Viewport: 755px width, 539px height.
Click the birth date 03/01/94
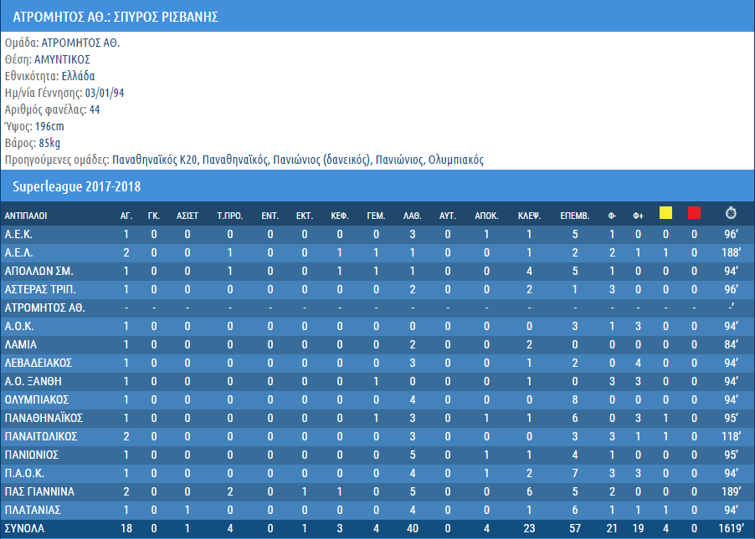[x=105, y=93]
